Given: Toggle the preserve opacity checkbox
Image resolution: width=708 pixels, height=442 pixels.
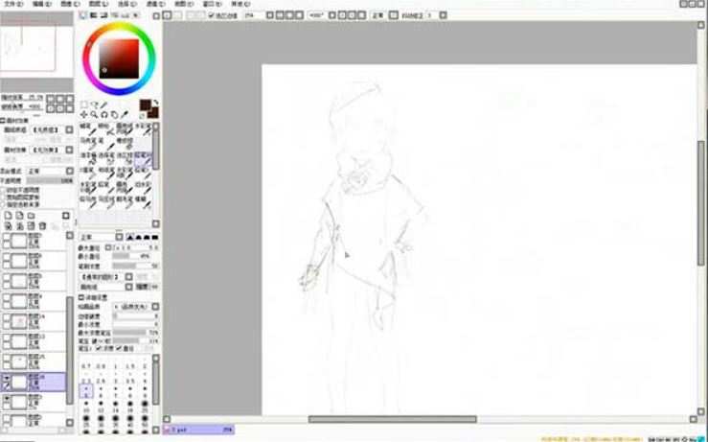Looking at the screenshot, I should pos(4,189).
